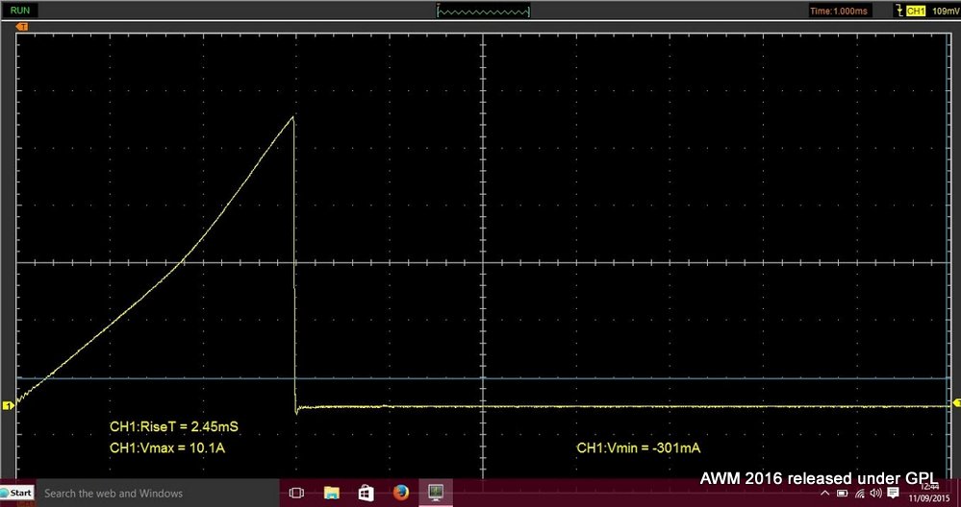
Task: Launch Firefox from the taskbar
Action: point(400,493)
